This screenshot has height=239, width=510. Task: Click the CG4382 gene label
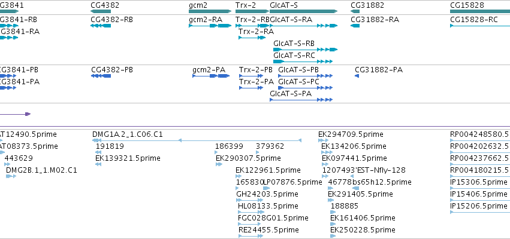tap(105, 5)
